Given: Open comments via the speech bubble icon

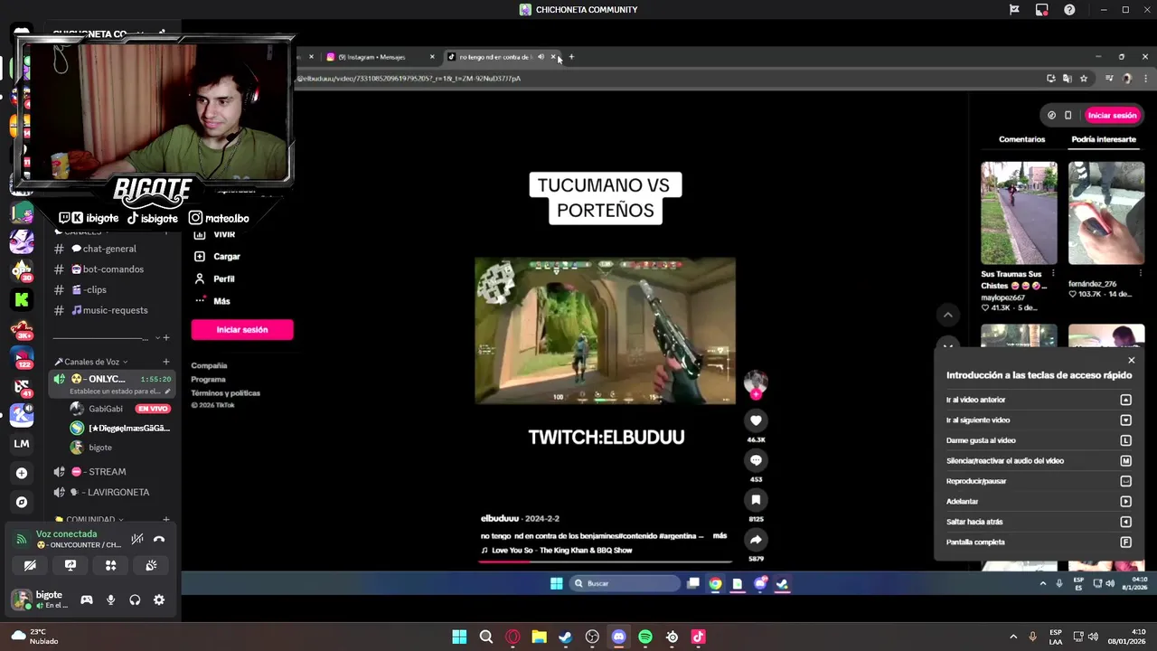Looking at the screenshot, I should 756,460.
